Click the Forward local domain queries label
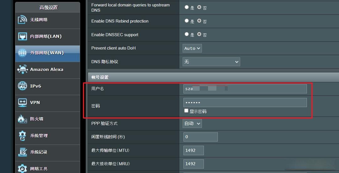 point(131,8)
